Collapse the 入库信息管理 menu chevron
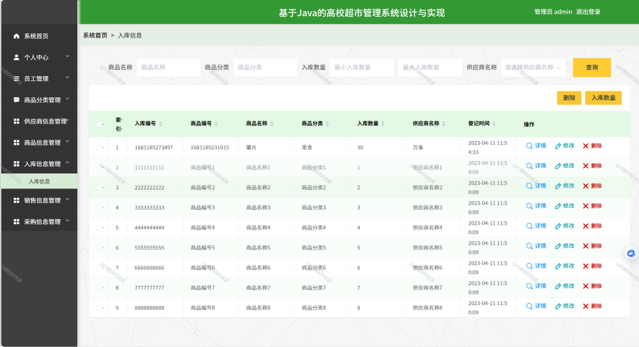 point(67,163)
